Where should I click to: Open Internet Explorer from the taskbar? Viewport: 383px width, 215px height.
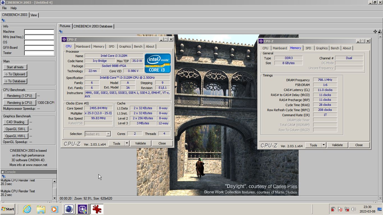pos(27,209)
